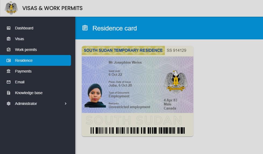Click the Email envelope icon
263x154 pixels.
click(x=9, y=82)
